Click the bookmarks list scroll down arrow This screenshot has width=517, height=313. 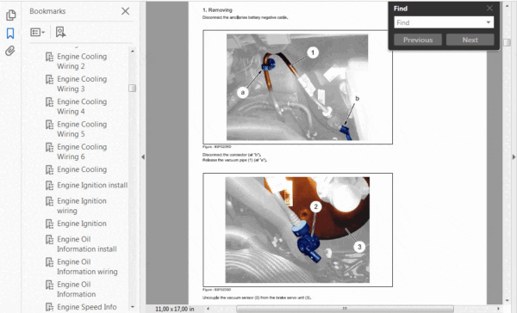click(132, 307)
